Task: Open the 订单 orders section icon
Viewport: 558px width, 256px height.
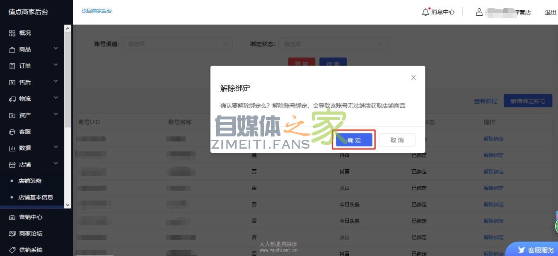Action: tap(12, 66)
